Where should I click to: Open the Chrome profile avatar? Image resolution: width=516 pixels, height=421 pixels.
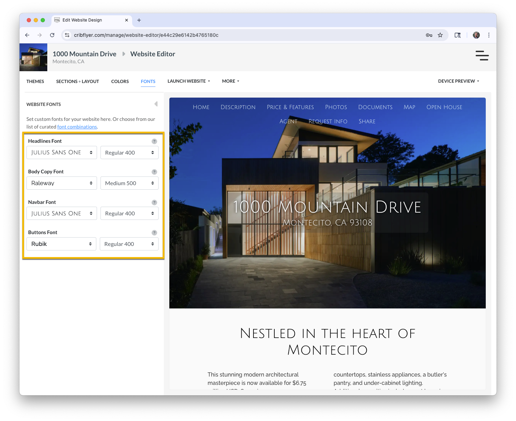[x=476, y=35]
